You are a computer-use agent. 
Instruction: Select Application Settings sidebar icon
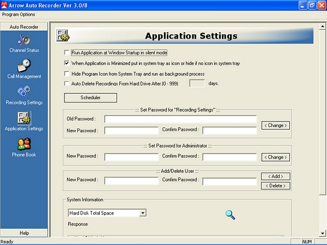pyautogui.click(x=24, y=118)
